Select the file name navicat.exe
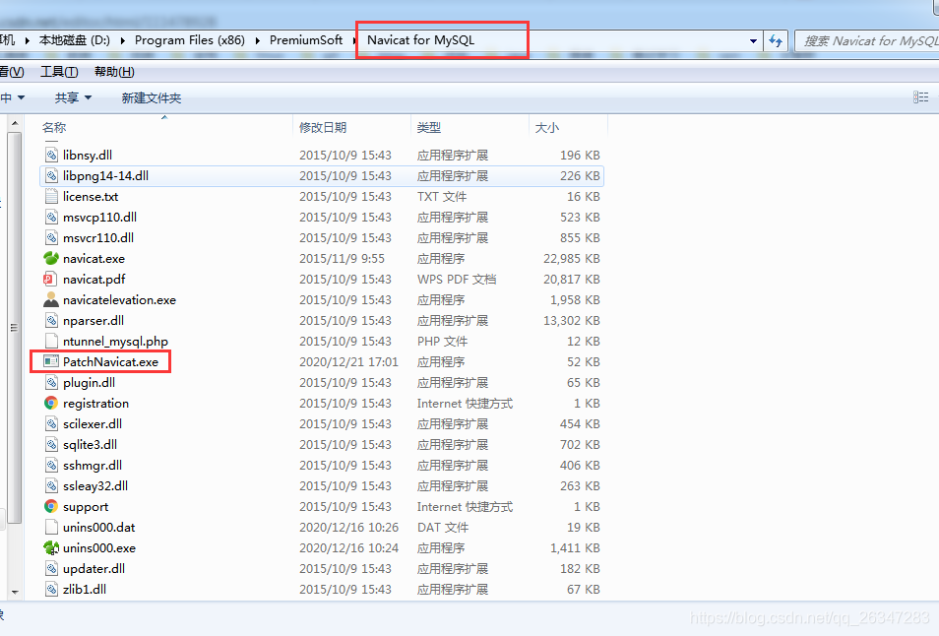 94,259
